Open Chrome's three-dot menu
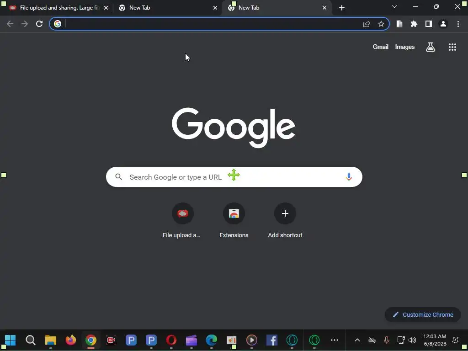Viewport: 468px width, 351px height. (x=458, y=24)
